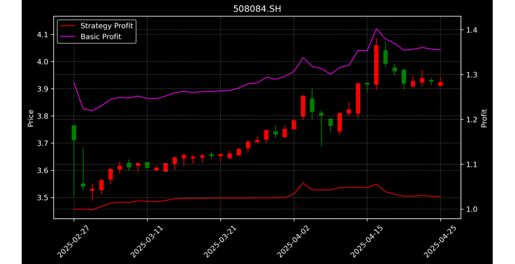Click the Price axis label
Screen dimensions: 515x264
[x=31, y=118]
